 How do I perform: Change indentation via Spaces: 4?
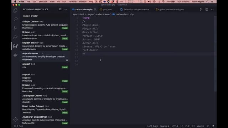(x=165, y=126)
